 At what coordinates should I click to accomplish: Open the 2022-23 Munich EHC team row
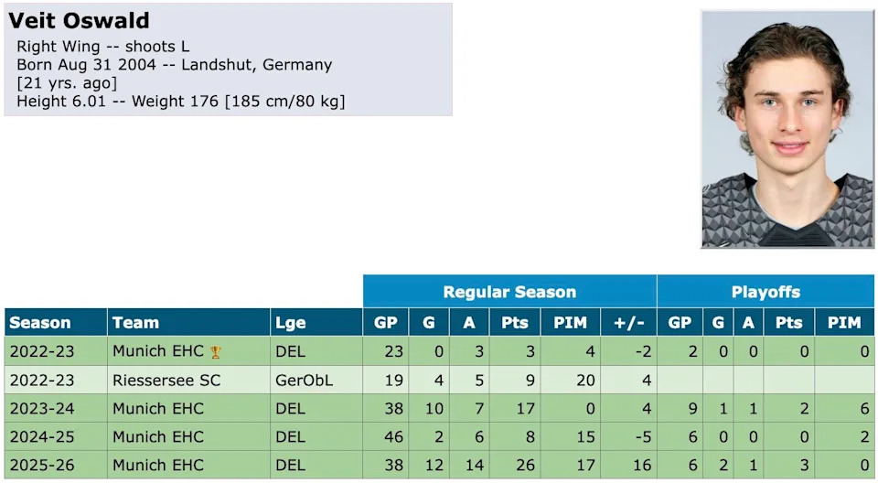pos(157,351)
